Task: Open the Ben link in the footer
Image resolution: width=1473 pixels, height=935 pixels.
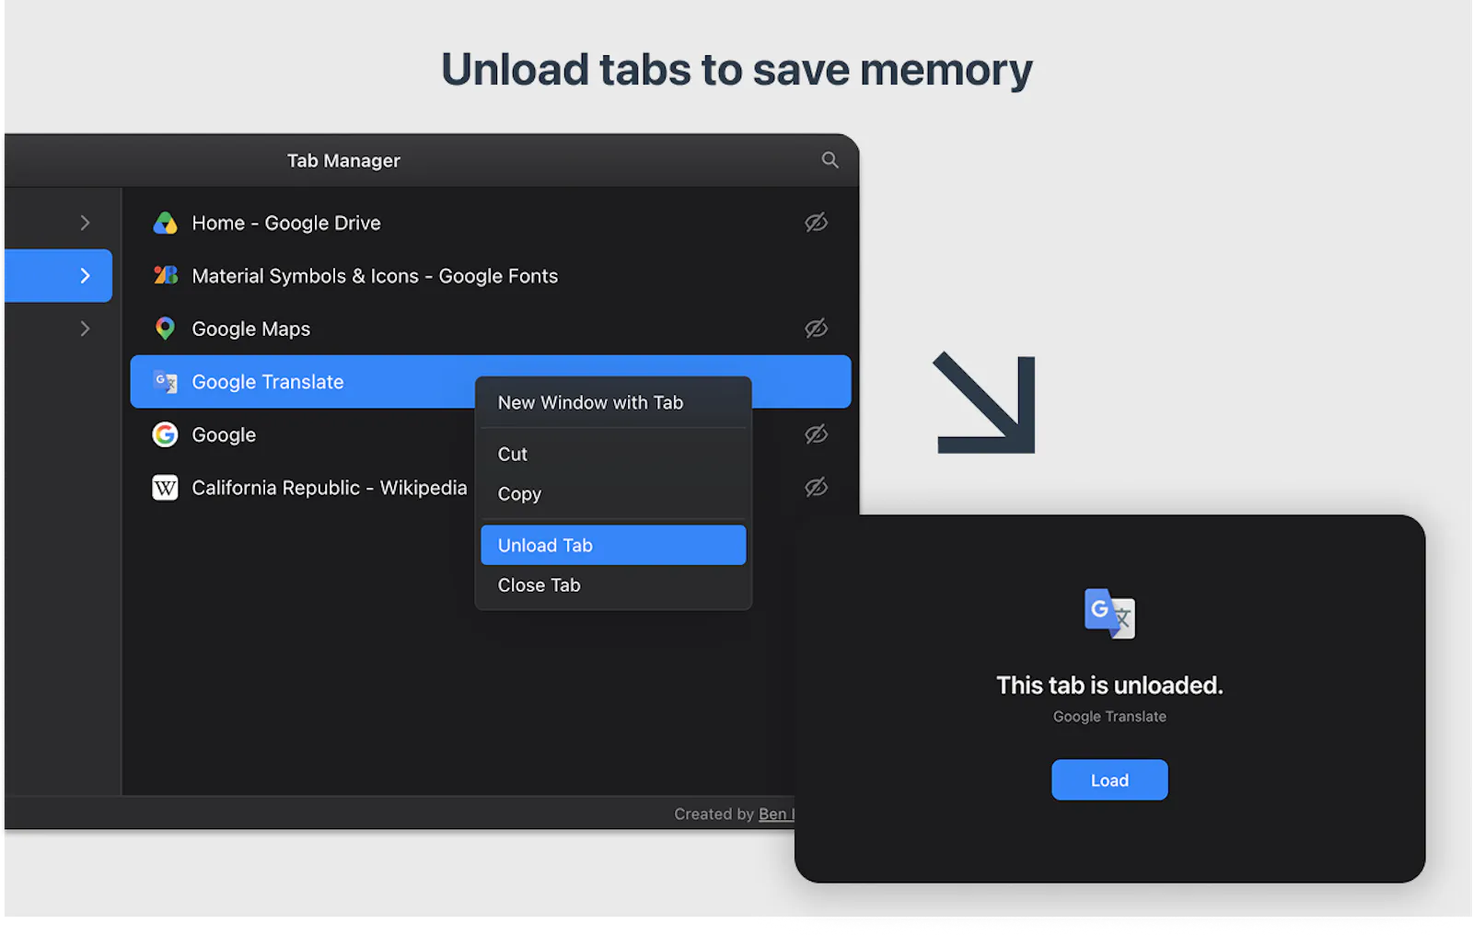Action: 776,814
